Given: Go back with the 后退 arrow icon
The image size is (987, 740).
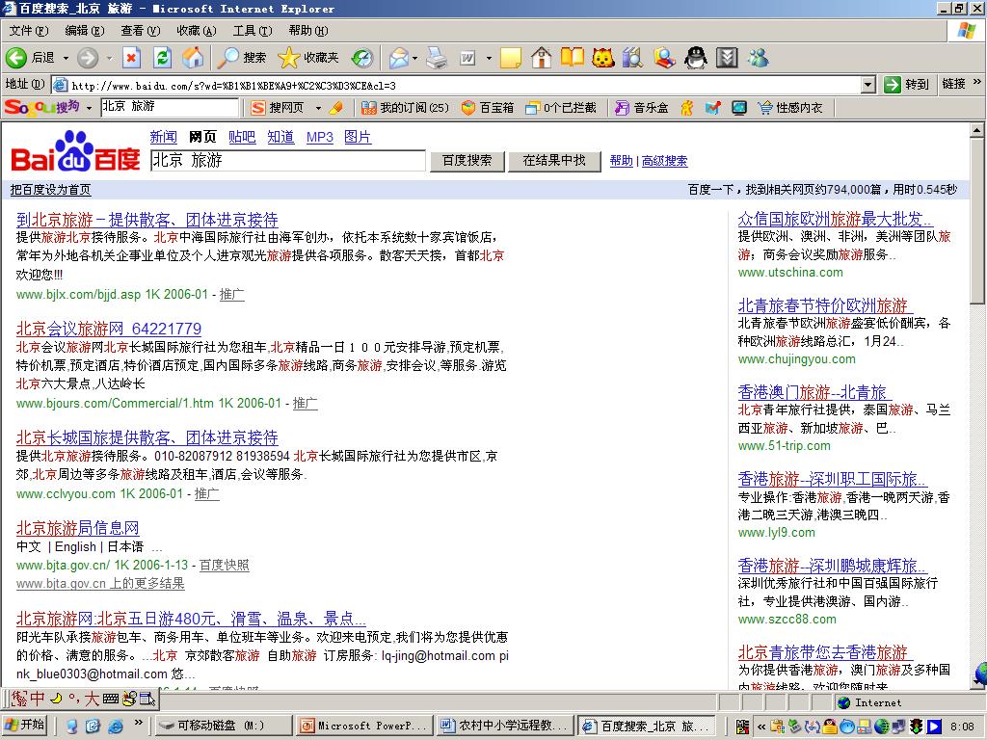Looking at the screenshot, I should pyautogui.click(x=16, y=58).
